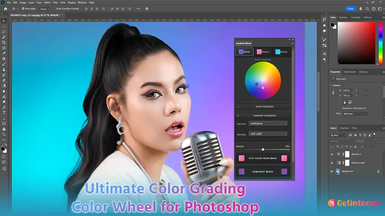Select the Path Selection tool
The height and width of the screenshot is (216, 385).
4,118
